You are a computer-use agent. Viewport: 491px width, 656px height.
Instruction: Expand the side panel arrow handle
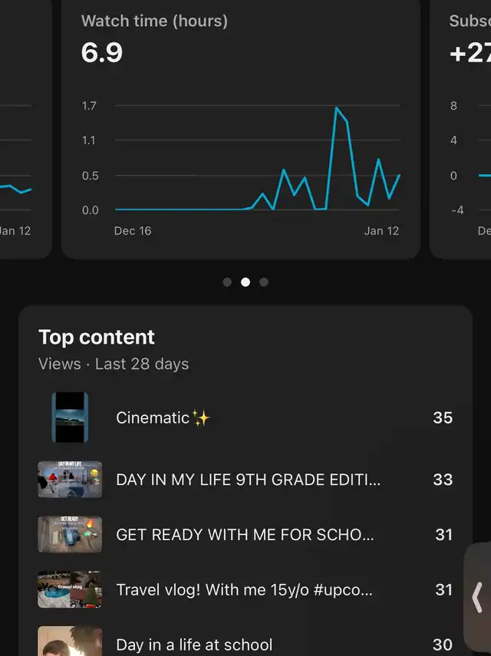pyautogui.click(x=477, y=598)
